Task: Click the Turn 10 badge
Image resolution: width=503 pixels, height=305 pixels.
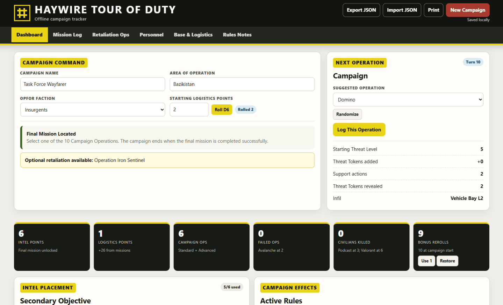Action: [x=473, y=62]
